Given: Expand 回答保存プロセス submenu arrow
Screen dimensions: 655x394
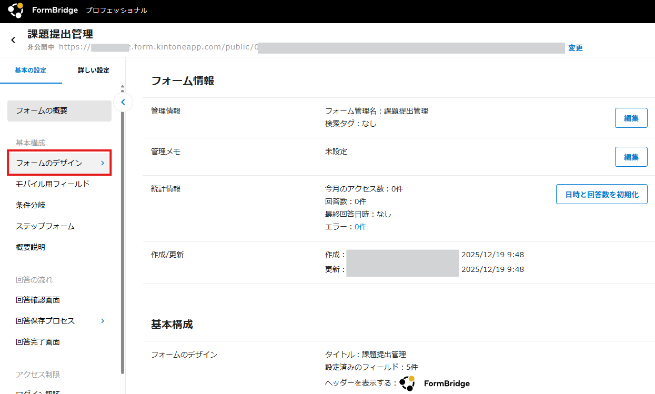Looking at the screenshot, I should (x=103, y=321).
